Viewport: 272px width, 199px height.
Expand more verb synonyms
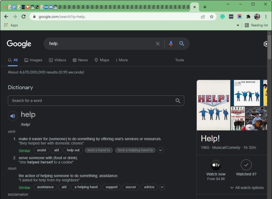point(160,150)
